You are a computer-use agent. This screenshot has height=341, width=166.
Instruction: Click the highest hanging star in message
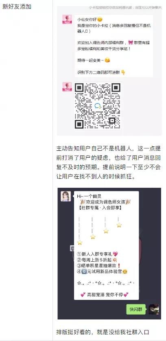pos(119,225)
